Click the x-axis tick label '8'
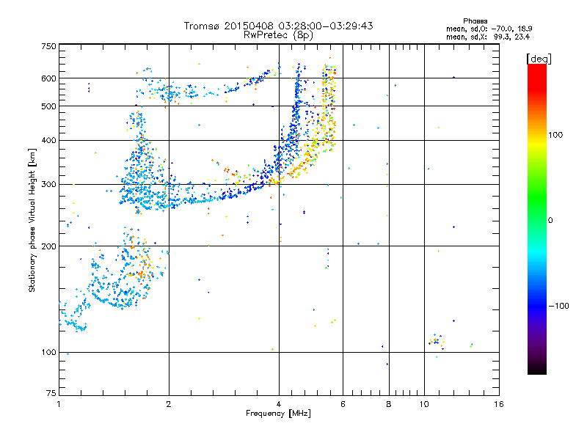 (389, 404)
